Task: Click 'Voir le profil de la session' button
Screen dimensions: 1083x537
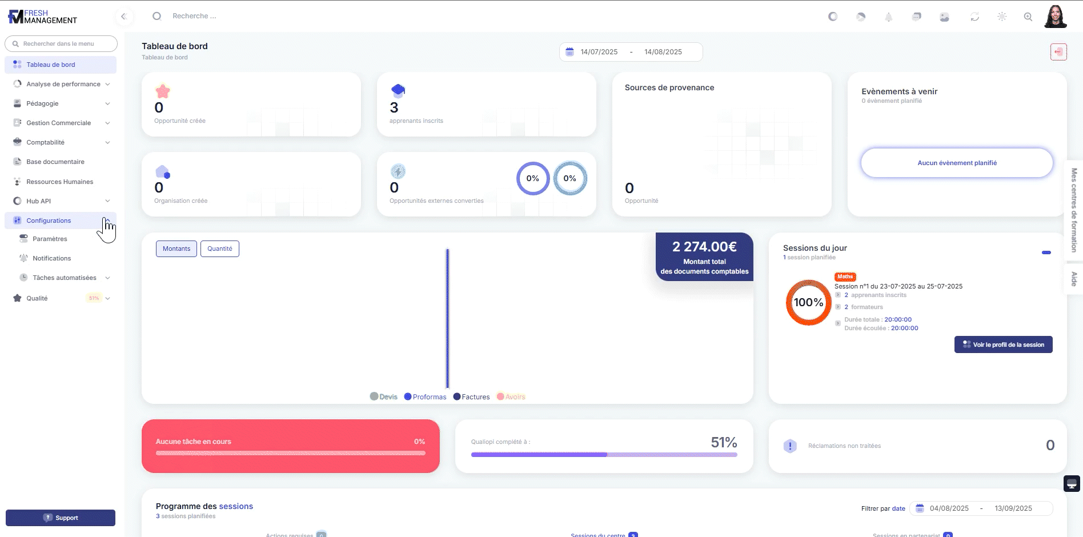Action: click(1003, 344)
